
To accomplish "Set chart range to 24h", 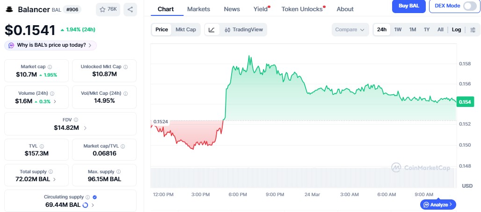I will pyautogui.click(x=382, y=30).
